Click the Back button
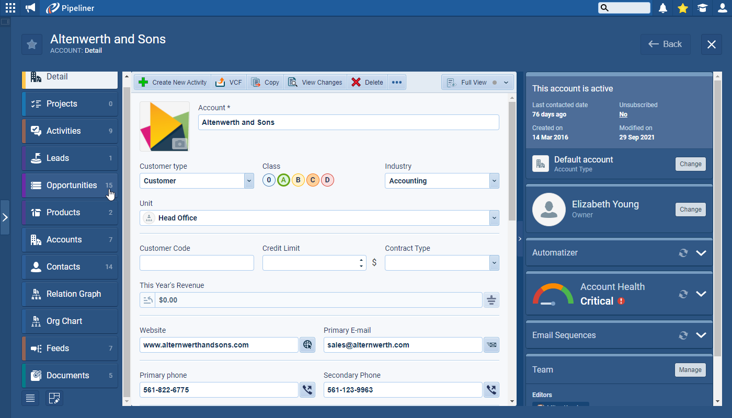732x418 pixels. click(x=665, y=44)
